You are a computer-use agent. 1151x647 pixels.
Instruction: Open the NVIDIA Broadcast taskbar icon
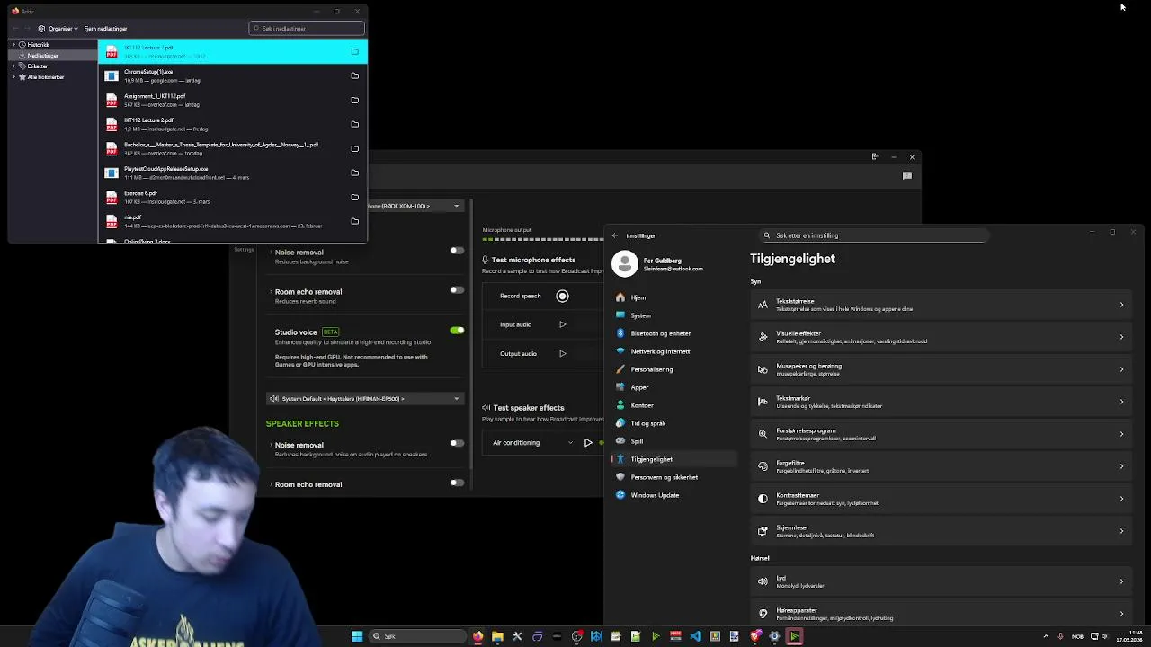(x=794, y=636)
